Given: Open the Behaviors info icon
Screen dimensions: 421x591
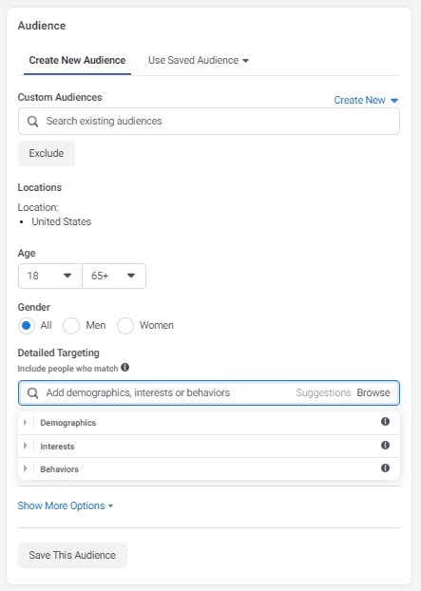Looking at the screenshot, I should (x=385, y=468).
